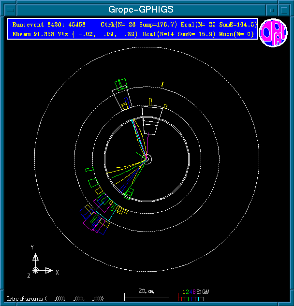
Task: Click the Centre of screen coordinates text
Action: [56, 298]
